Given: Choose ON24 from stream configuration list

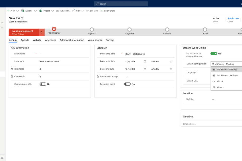Looking at the screenshot, I should point(220,81).
